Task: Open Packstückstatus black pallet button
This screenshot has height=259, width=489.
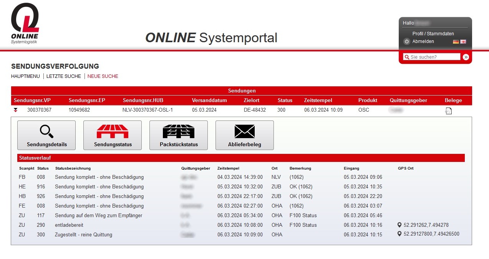Action: (179, 135)
